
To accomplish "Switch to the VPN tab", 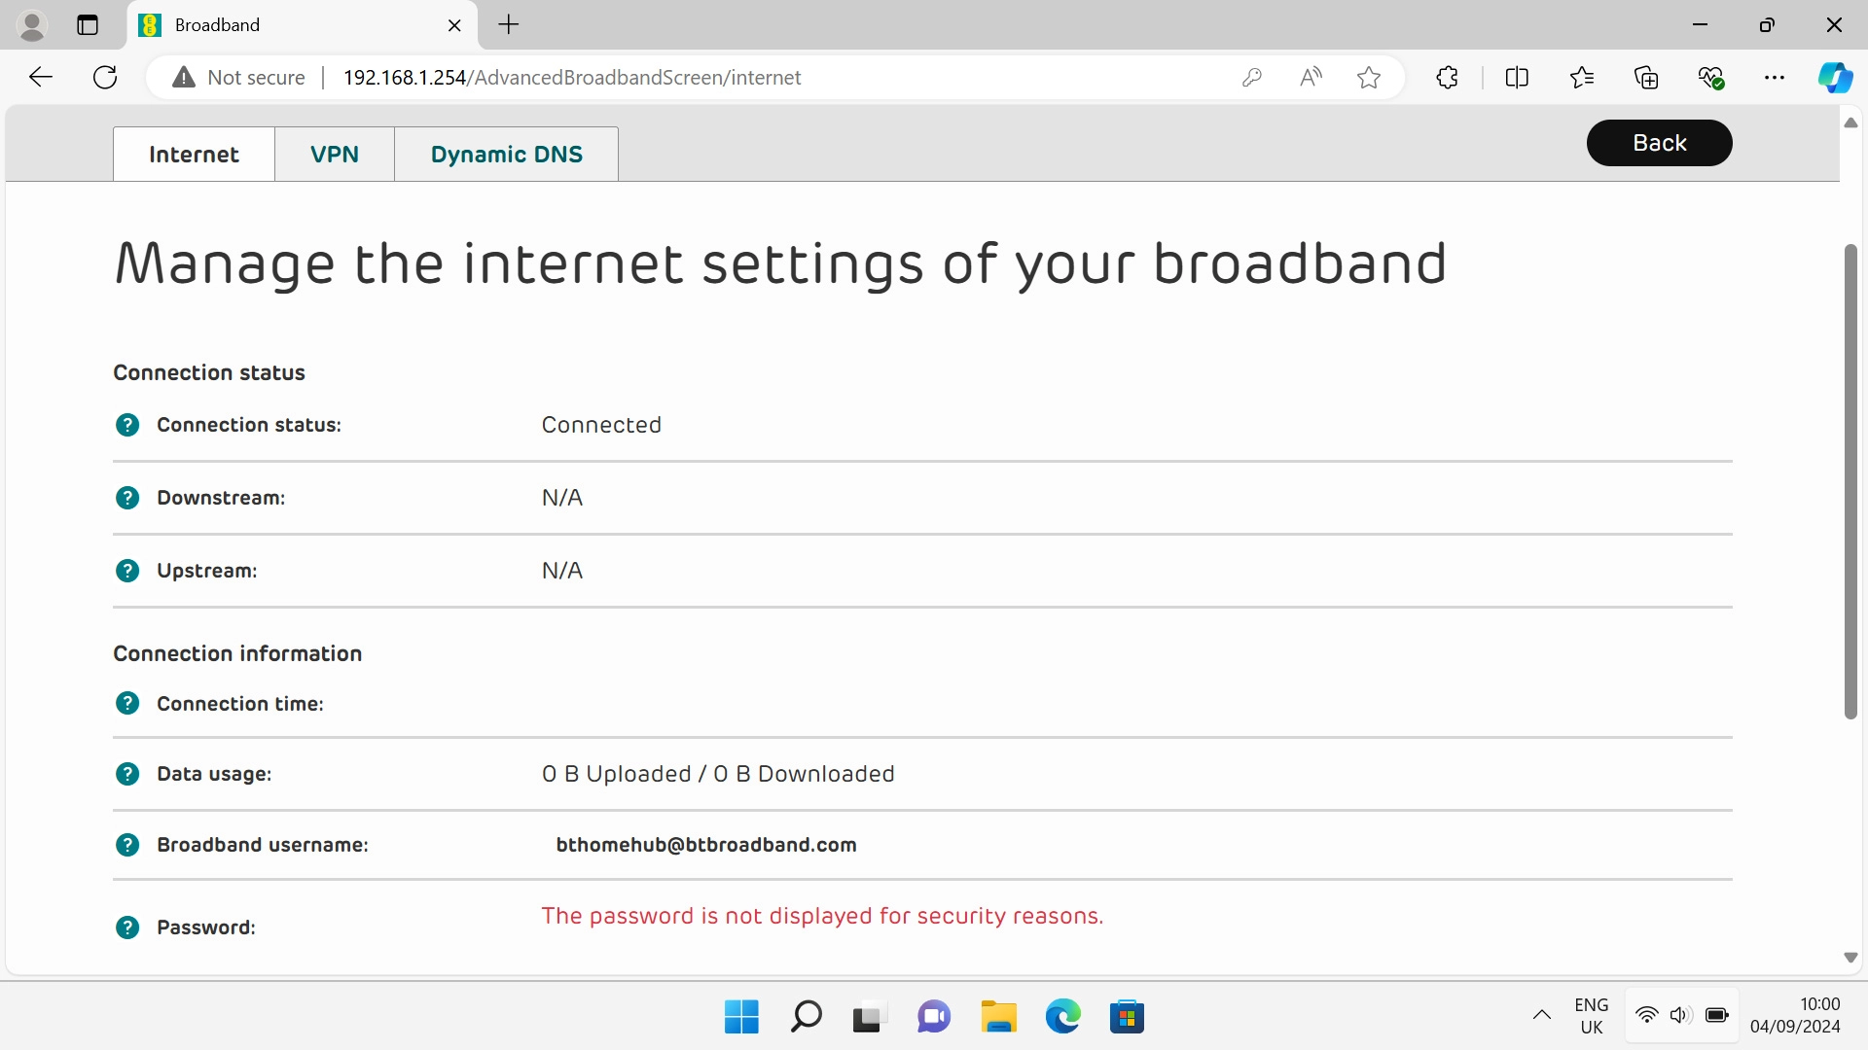I will pos(334,154).
